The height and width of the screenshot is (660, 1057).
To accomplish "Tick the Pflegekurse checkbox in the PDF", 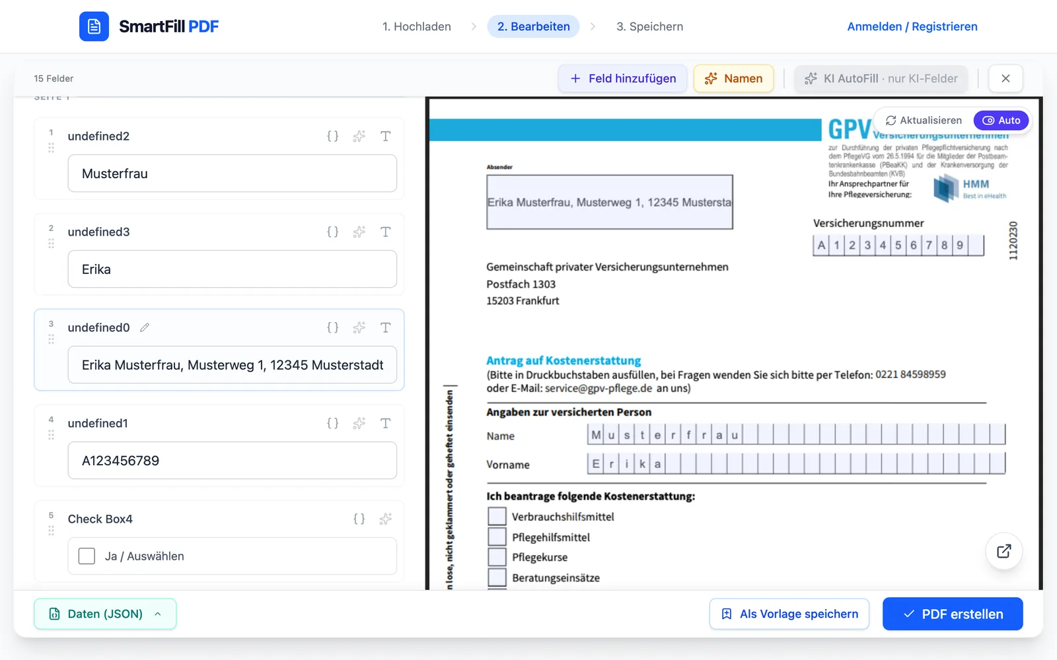I will tap(497, 557).
